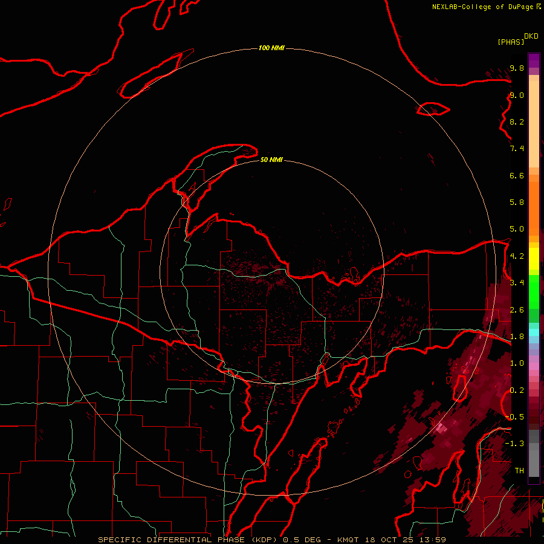Click the -0.5 value on color scale
This screenshot has width=544, height=544.
[514, 417]
